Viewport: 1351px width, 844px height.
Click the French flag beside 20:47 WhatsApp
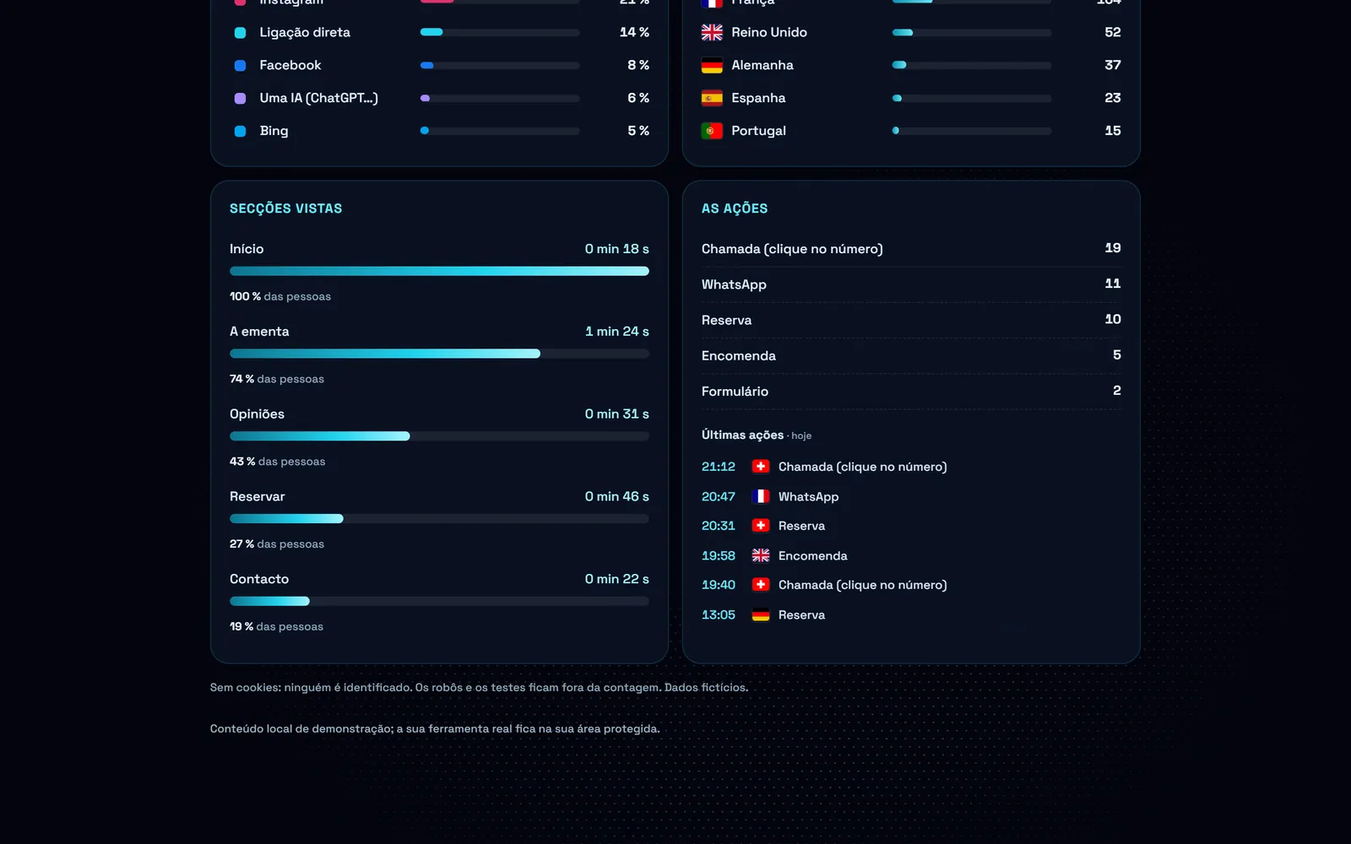761,496
